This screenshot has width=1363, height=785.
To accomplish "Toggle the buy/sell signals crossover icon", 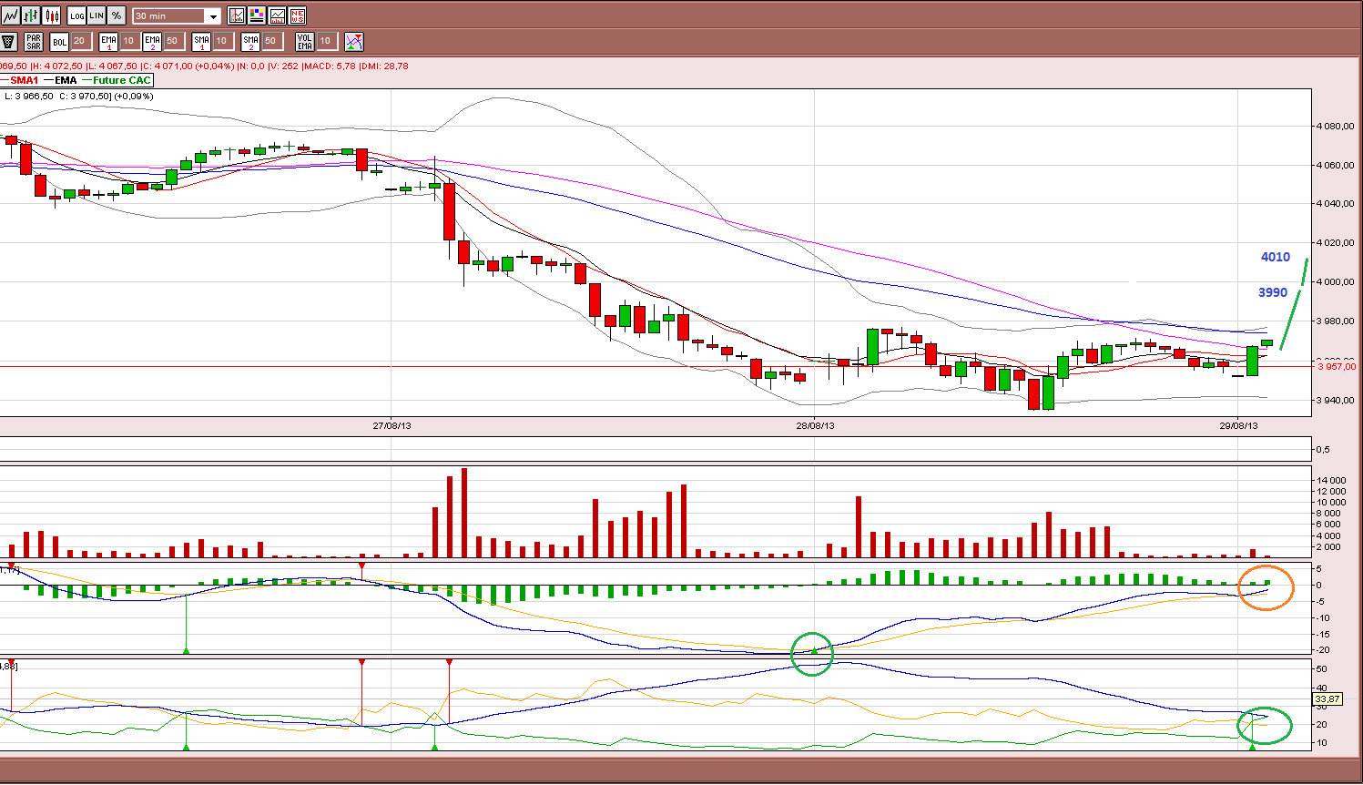I will coord(354,41).
